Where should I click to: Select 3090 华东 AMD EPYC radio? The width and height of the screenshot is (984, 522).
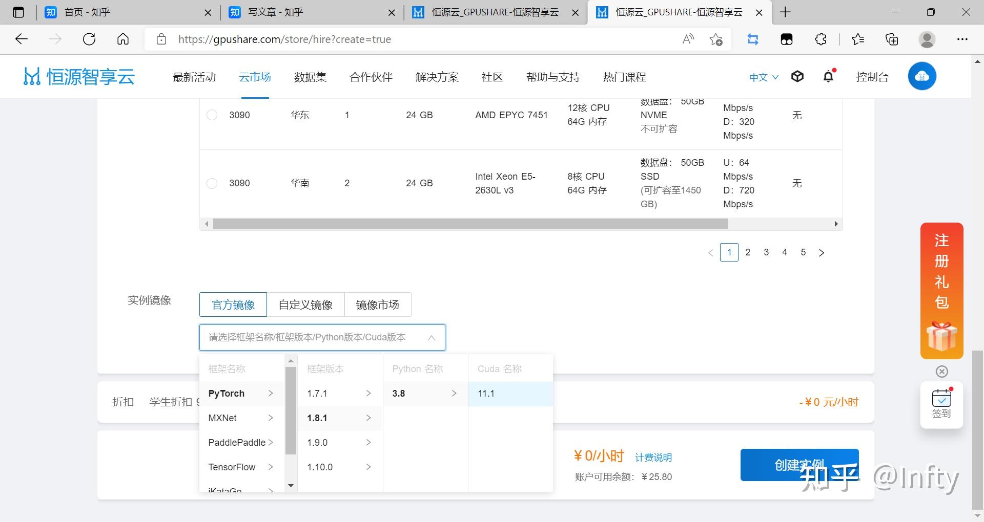tap(212, 115)
